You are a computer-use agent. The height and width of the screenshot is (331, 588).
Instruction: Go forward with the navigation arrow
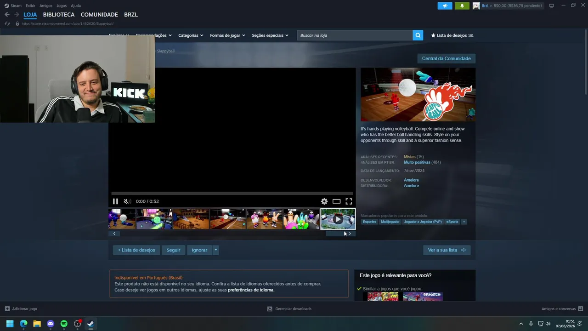click(17, 15)
